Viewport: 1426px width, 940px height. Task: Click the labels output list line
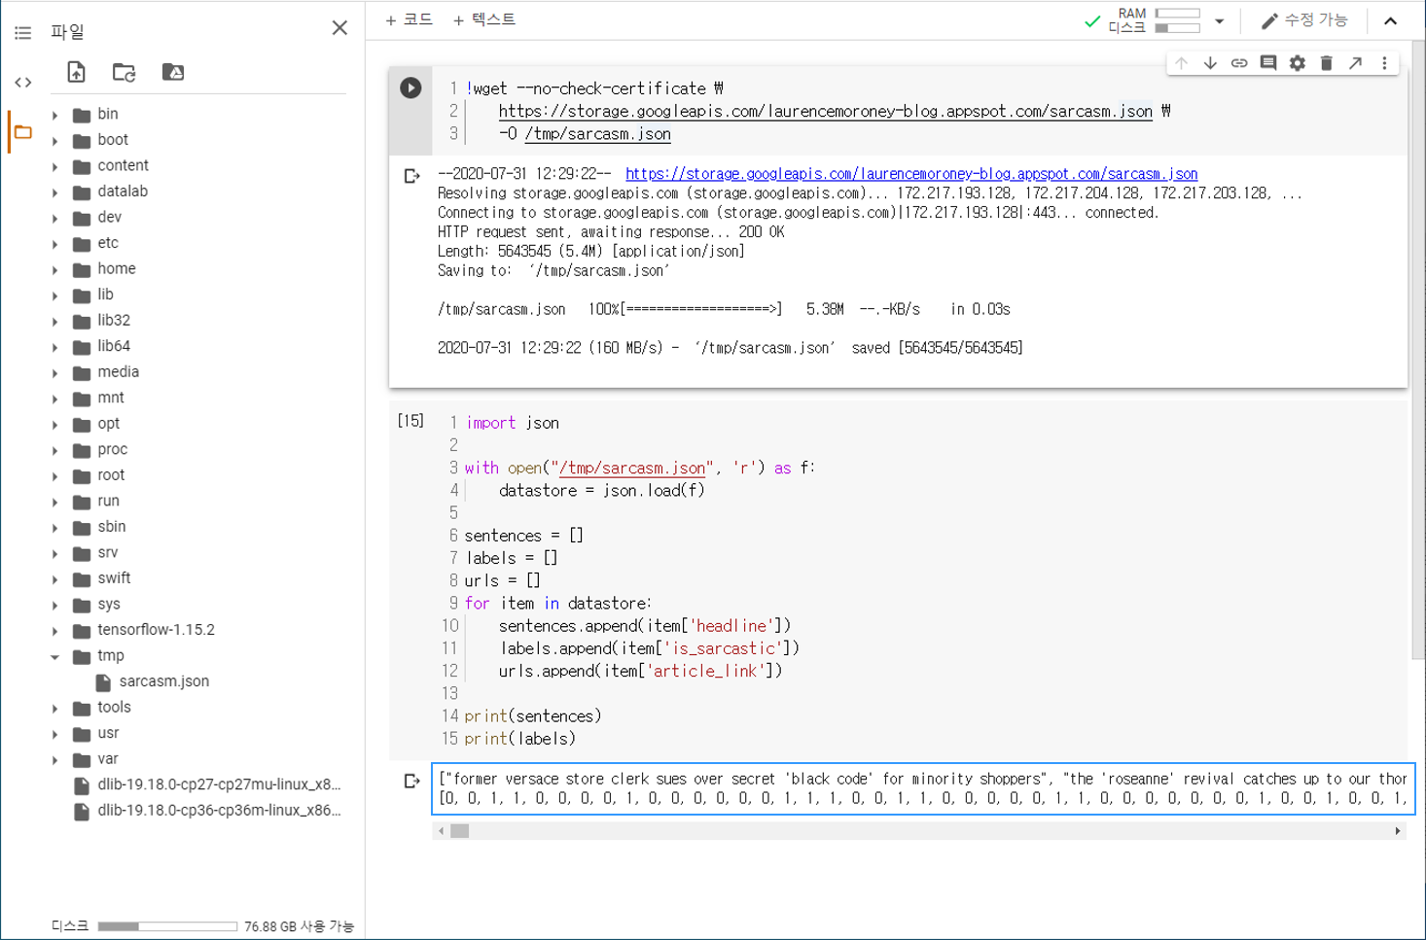pyautogui.click(x=922, y=799)
